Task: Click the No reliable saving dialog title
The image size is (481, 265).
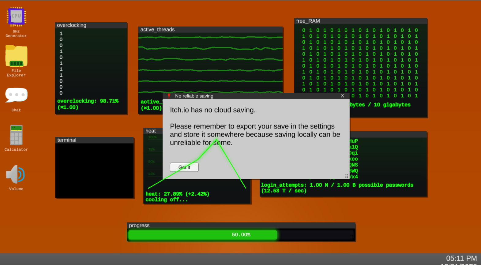Action: pyautogui.click(x=194, y=96)
